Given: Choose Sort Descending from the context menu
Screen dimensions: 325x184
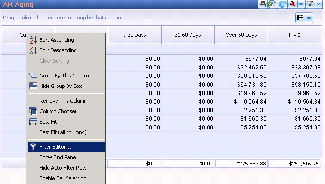Looking at the screenshot, I should [x=66, y=50].
